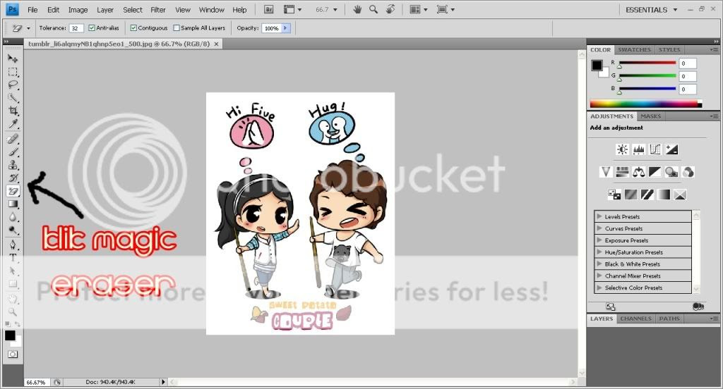
Task: Select the History Brush tool
Action: click(13, 178)
